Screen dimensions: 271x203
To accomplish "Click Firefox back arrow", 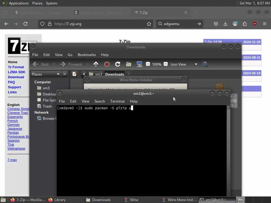I will [x=6, y=24].
